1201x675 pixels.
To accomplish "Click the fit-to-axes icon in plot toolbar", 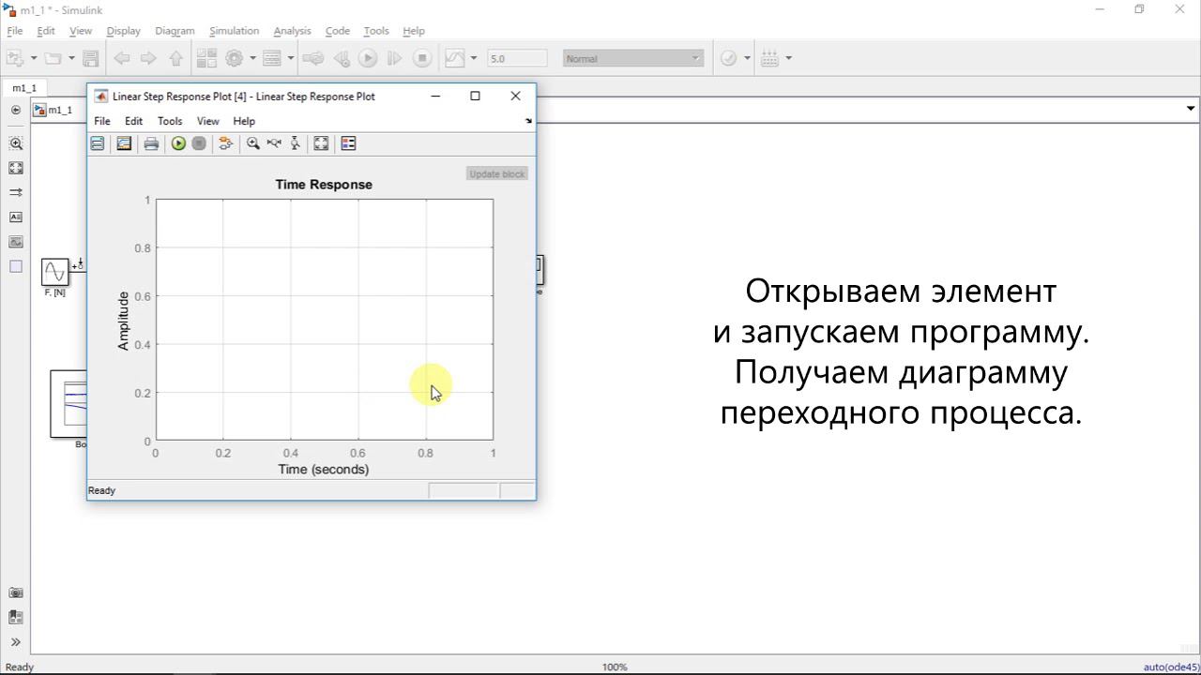I will [x=321, y=143].
